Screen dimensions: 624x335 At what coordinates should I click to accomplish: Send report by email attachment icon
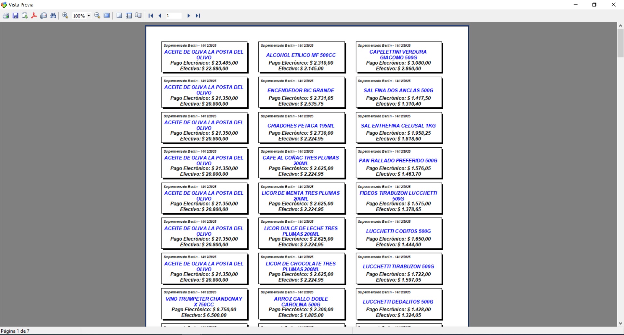44,16
